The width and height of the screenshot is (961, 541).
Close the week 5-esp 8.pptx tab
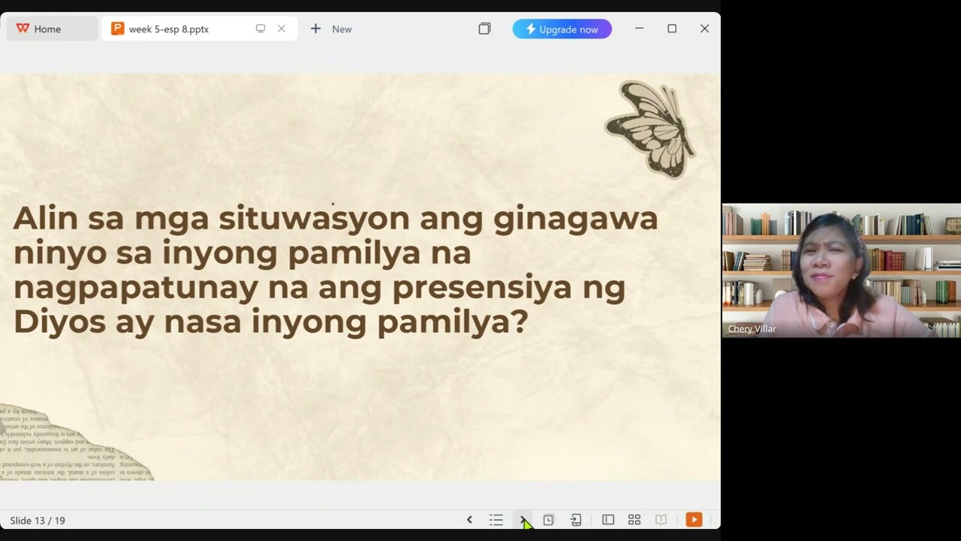(282, 29)
